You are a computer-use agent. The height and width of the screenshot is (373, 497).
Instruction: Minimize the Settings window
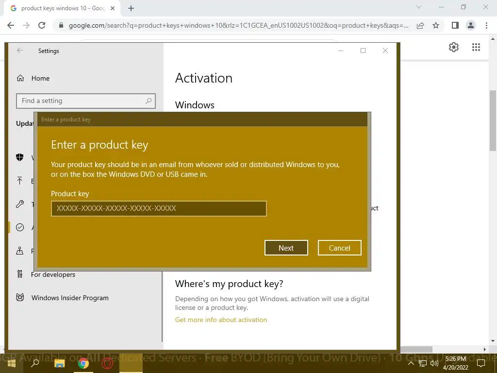(341, 51)
